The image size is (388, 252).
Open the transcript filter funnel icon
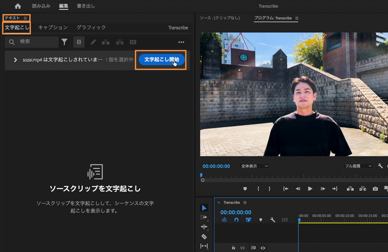64,42
